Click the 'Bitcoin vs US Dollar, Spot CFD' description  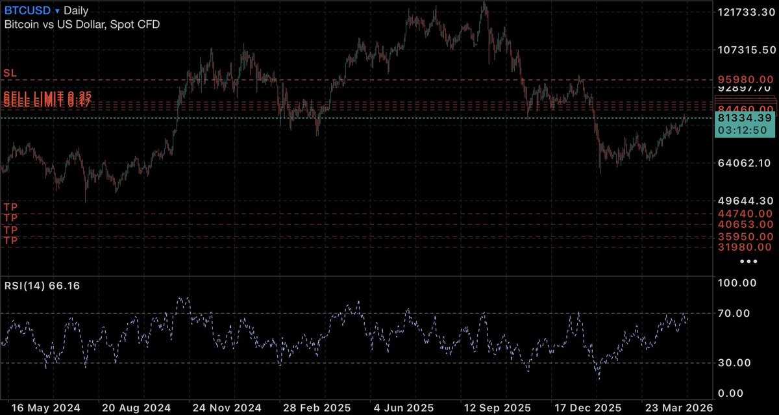click(82, 24)
